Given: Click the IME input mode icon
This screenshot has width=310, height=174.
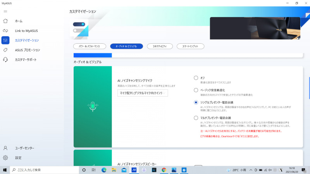Looking at the screenshot, I should [281, 170].
